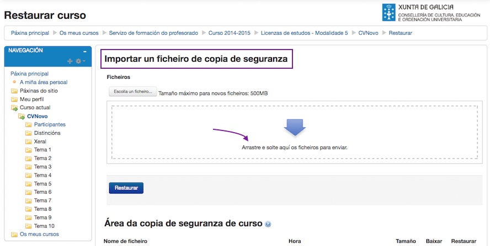Open A miña área persoal link
This screenshot has height=246, width=490.
pos(44,83)
